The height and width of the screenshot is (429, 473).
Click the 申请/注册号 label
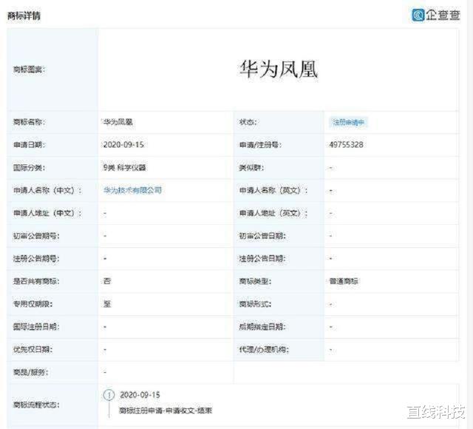(x=260, y=145)
